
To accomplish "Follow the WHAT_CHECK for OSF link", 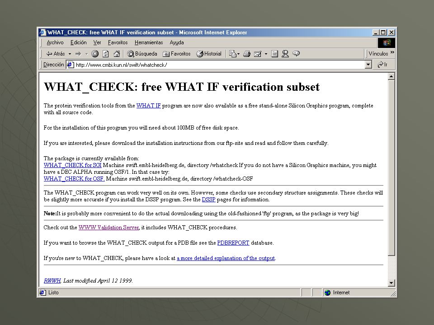I will click(74, 179).
